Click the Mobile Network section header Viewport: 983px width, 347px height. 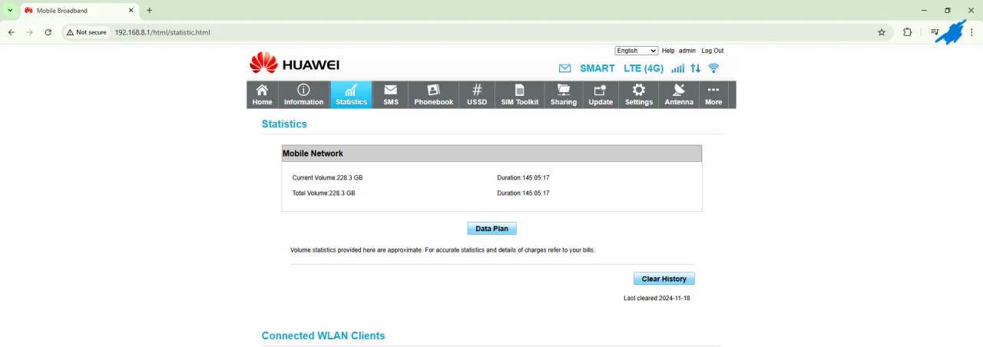click(x=491, y=154)
